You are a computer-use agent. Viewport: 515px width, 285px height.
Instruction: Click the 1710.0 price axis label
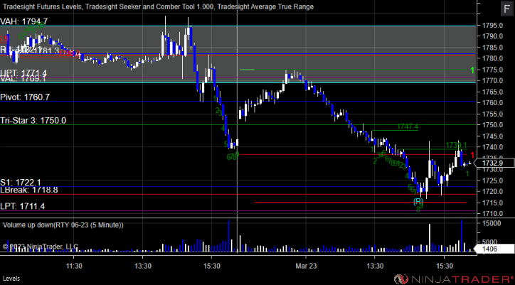(x=493, y=214)
